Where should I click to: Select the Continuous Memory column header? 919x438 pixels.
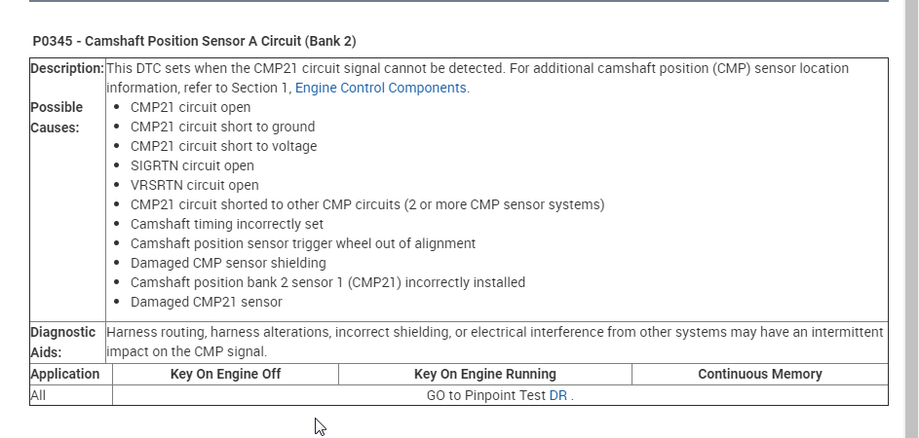coord(759,374)
